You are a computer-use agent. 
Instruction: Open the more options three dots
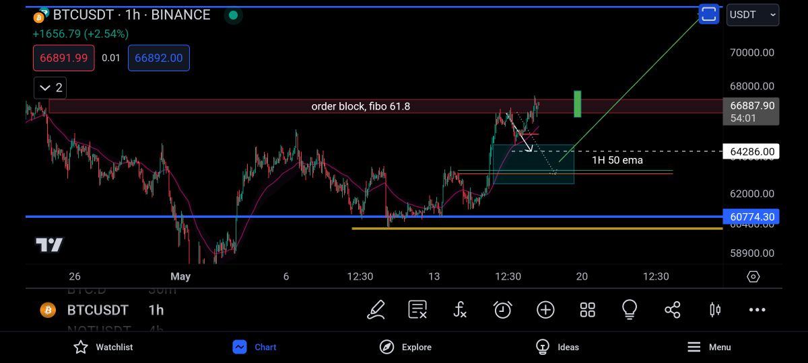[x=757, y=310]
